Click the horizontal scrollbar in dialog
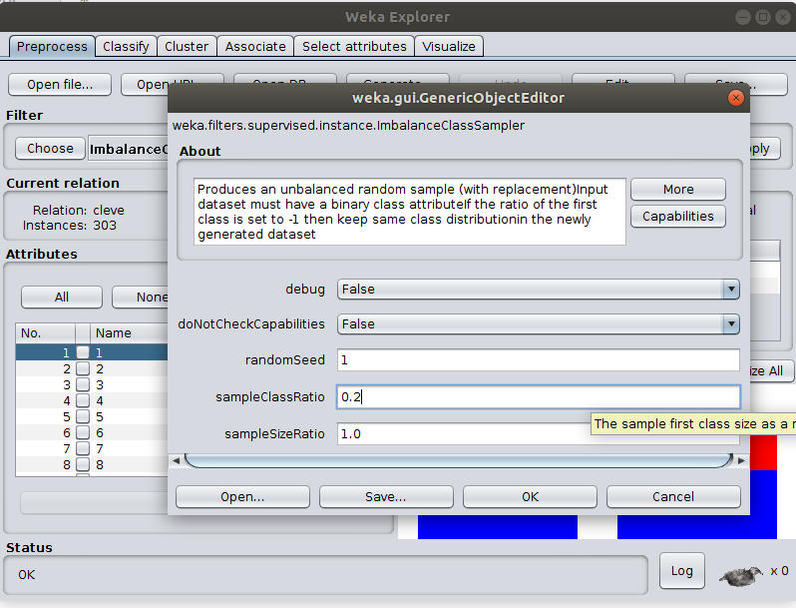Viewport: 796px width, 608px height. coord(459,460)
